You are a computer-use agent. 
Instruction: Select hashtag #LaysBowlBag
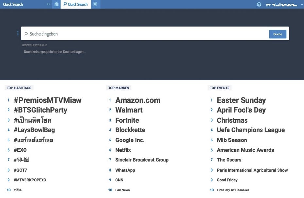coord(34,130)
